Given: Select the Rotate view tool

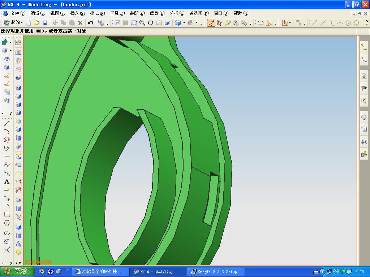Looking at the screenshot, I should (x=151, y=23).
